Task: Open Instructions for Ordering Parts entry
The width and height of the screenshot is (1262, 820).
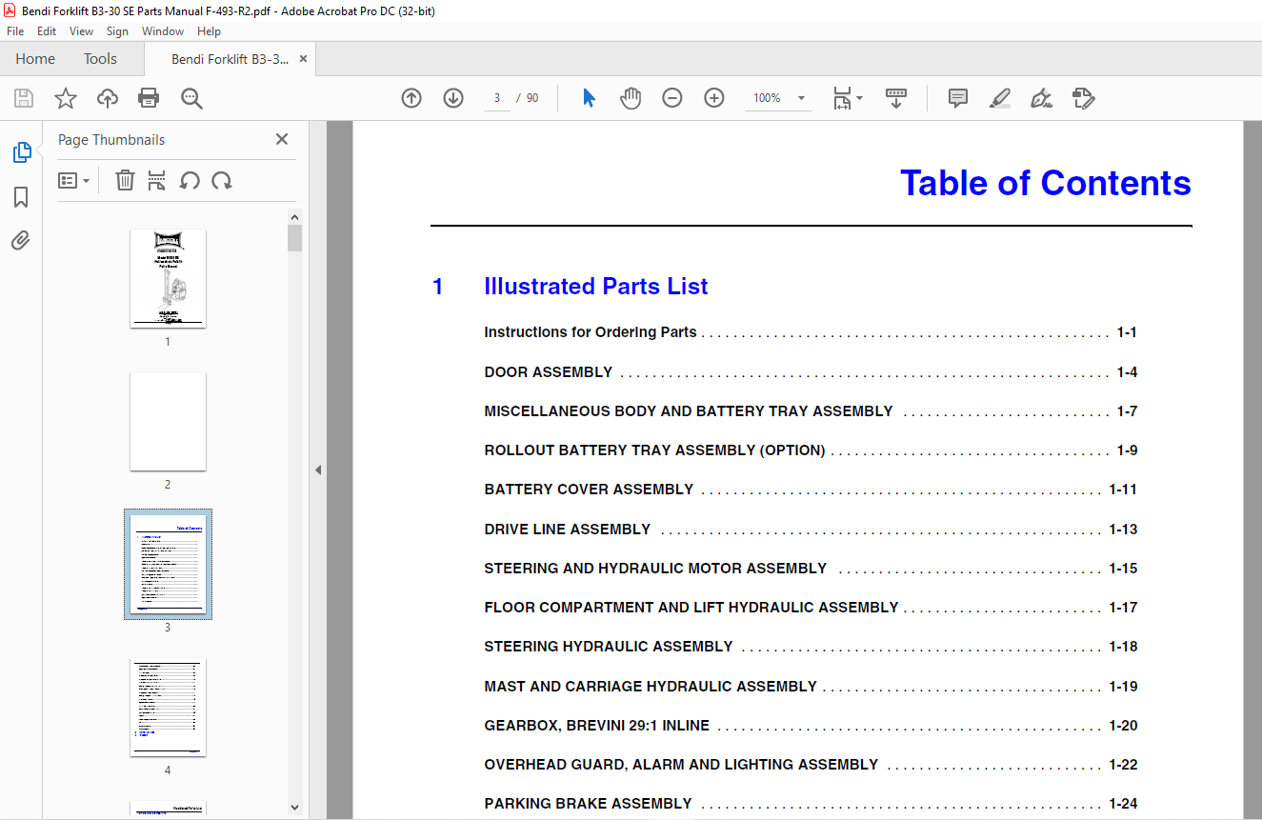Action: pos(811,332)
